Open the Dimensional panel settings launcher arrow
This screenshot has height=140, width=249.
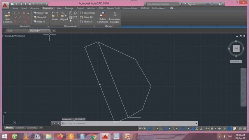[x=95, y=26]
